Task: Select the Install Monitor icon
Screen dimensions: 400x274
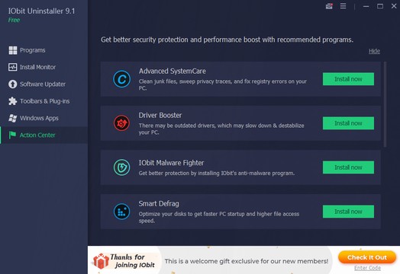Action: 13,67
